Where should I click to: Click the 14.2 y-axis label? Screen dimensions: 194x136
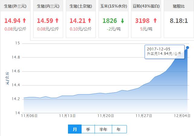(16, 99)
